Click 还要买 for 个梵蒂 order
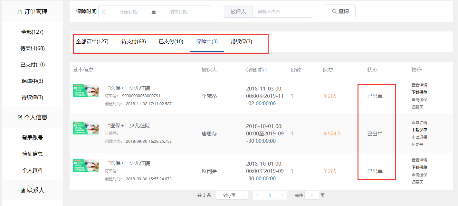The width and height of the screenshot is (458, 206). pyautogui.click(x=417, y=107)
